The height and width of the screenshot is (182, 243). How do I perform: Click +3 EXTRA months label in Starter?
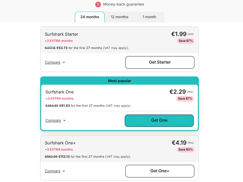tap(59, 41)
